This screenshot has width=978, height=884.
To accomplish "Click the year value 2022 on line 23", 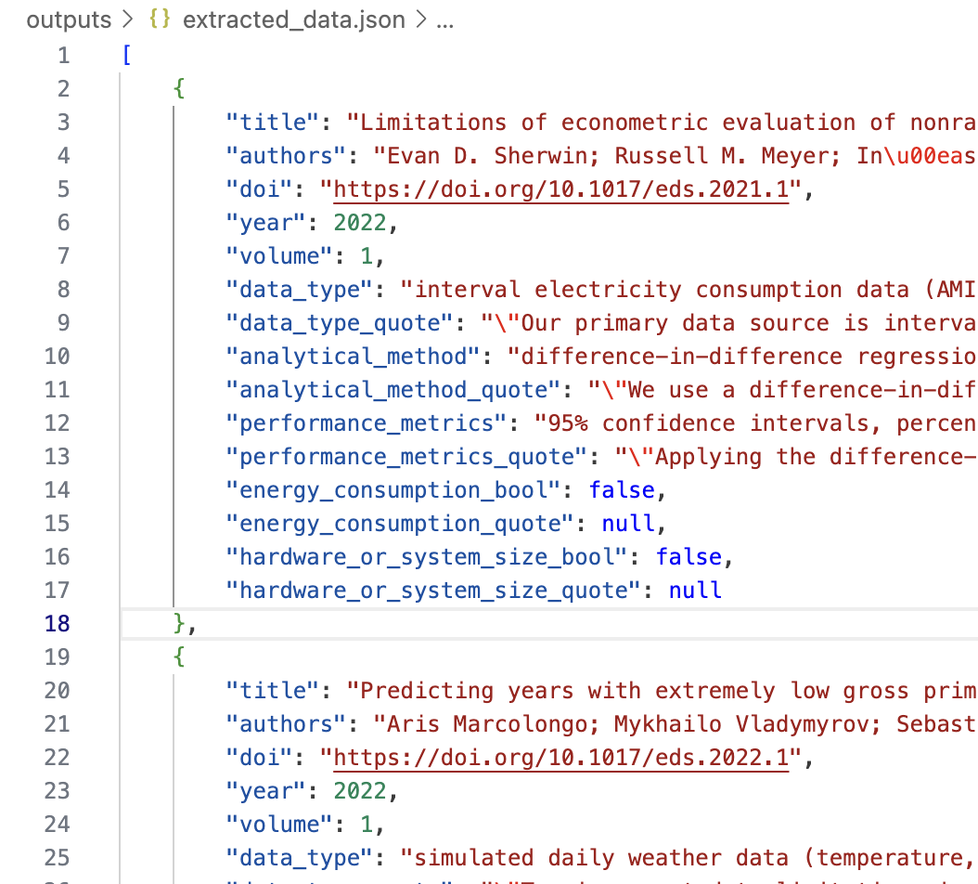I will click(360, 791).
